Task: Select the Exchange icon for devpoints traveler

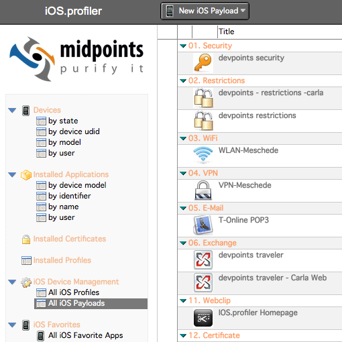Action: (x=203, y=260)
